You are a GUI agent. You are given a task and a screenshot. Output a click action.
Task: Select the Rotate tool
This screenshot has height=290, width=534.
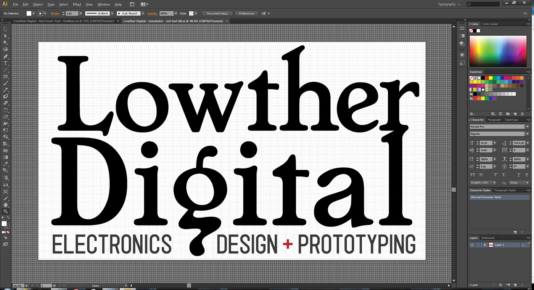pyautogui.click(x=5, y=110)
